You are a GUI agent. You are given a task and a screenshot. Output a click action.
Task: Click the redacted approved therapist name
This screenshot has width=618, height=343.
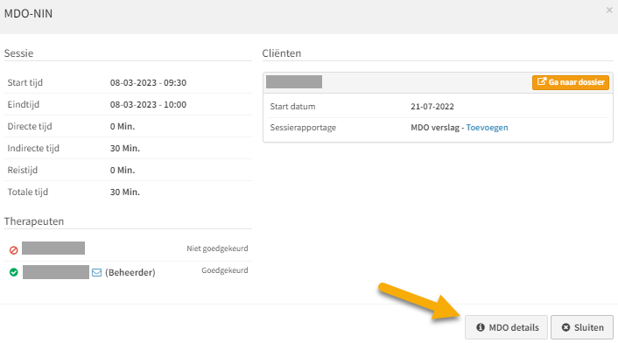pos(56,272)
